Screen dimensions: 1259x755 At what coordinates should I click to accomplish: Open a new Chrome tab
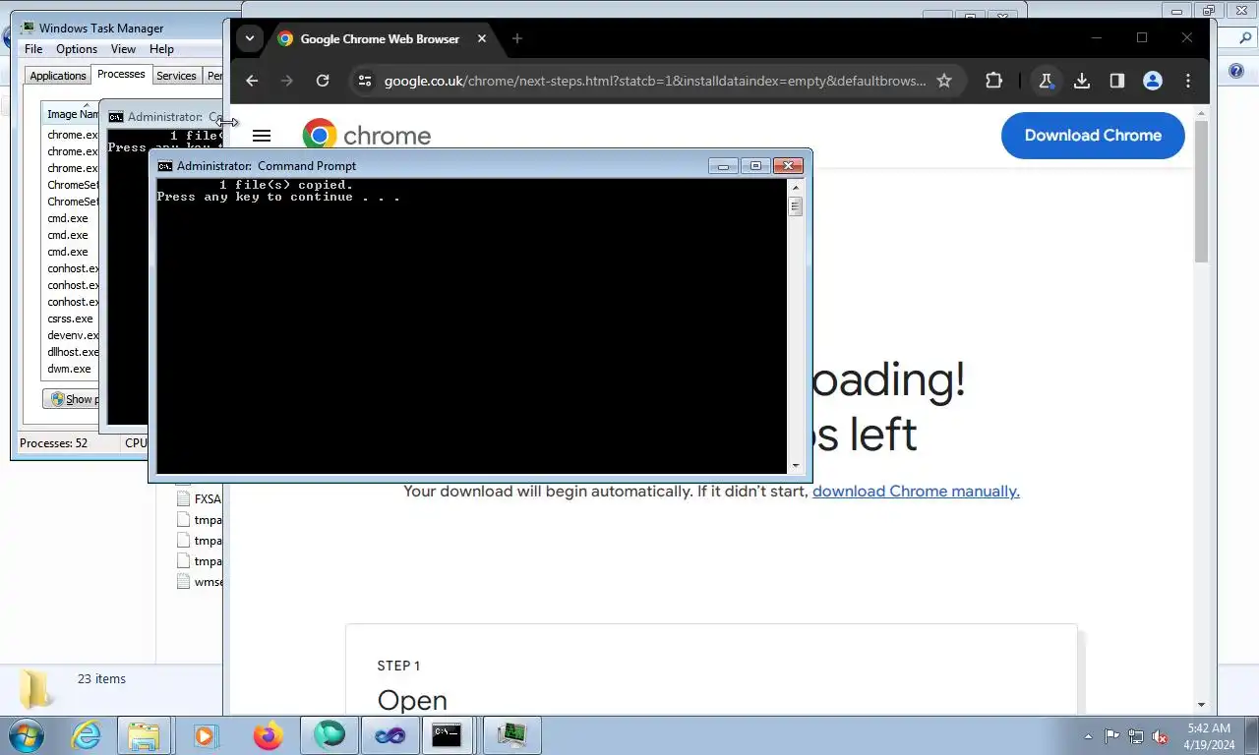tap(517, 38)
